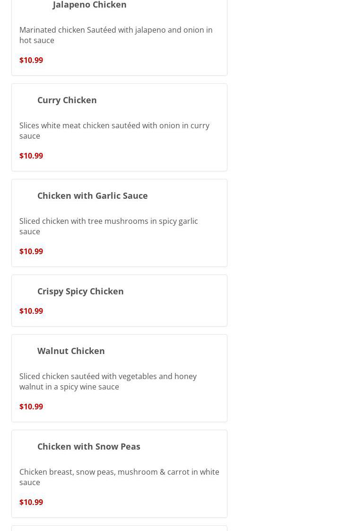Click the tree mushrooms spicy garlic description
Screen dimensions: 364x531
tap(109, 226)
